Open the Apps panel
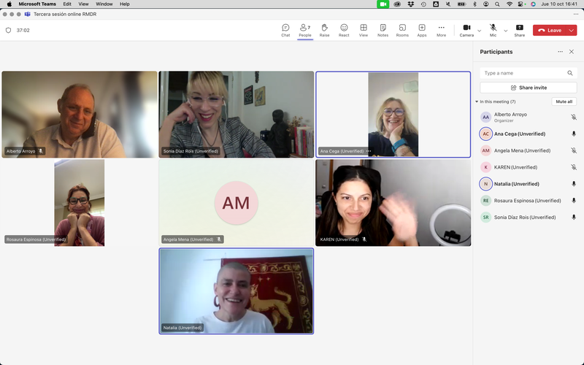Image resolution: width=584 pixels, height=365 pixels. (x=422, y=30)
